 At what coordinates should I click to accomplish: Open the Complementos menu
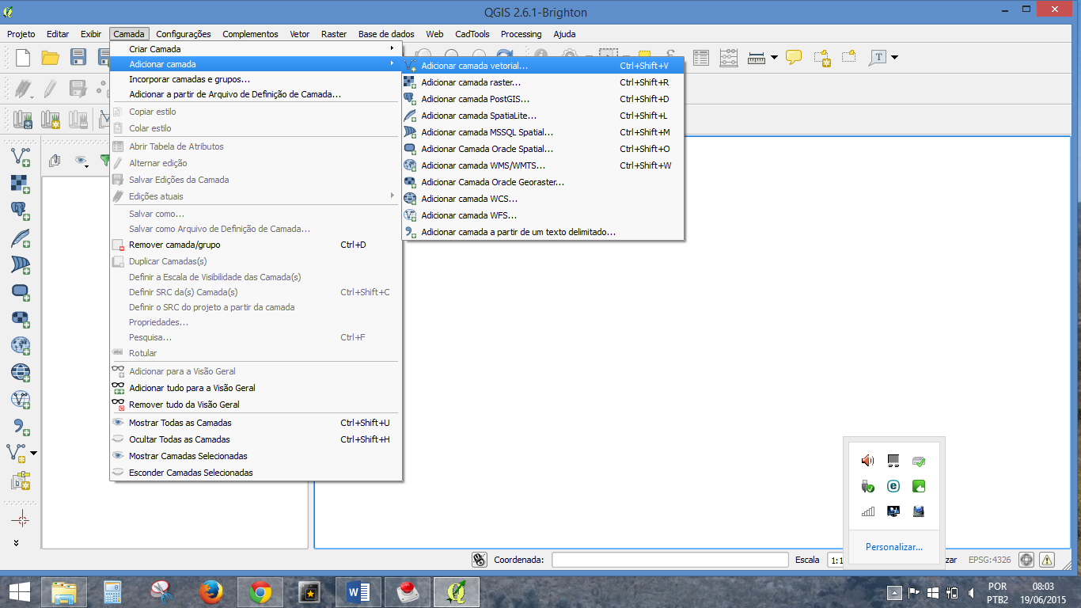click(x=250, y=34)
